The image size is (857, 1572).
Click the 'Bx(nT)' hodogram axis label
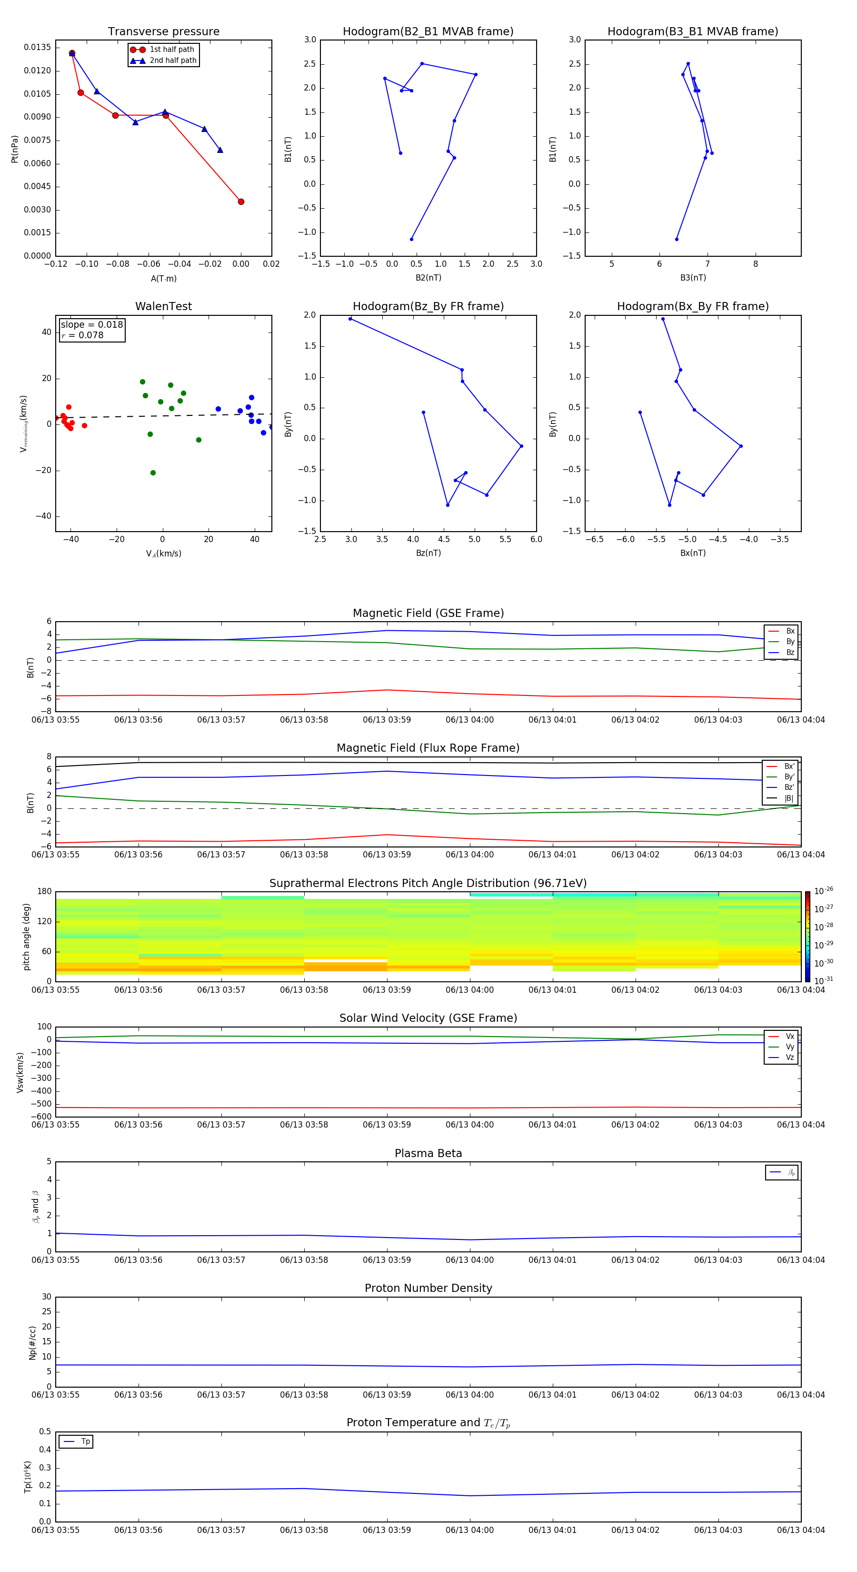tap(693, 553)
